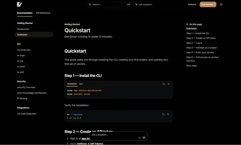Click the Ask Assistant sparkle icon
This screenshot has height=145, width=241.
[x=136, y=5]
